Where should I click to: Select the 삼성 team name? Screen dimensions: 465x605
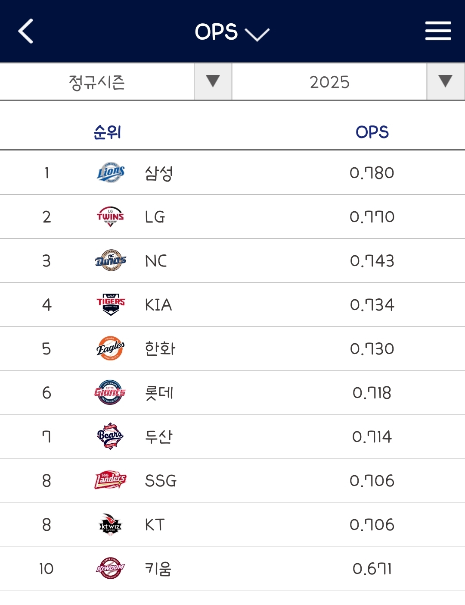point(159,173)
